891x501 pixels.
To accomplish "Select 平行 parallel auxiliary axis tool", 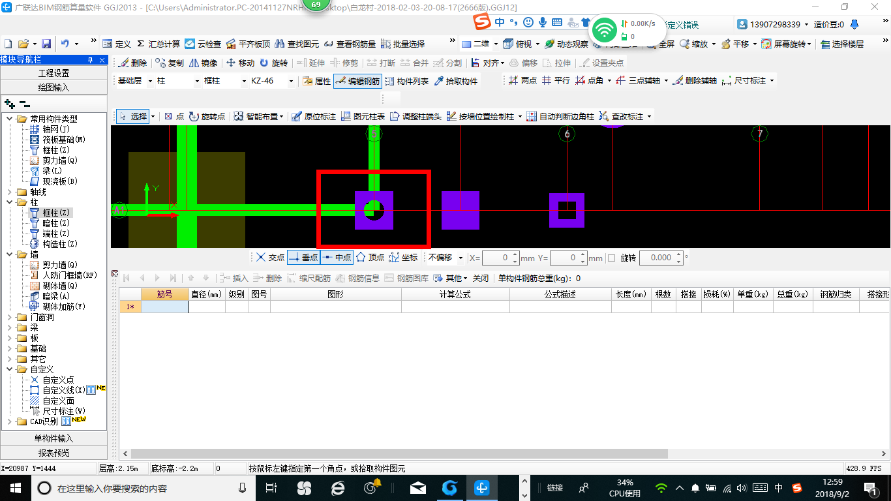I will tap(555, 81).
